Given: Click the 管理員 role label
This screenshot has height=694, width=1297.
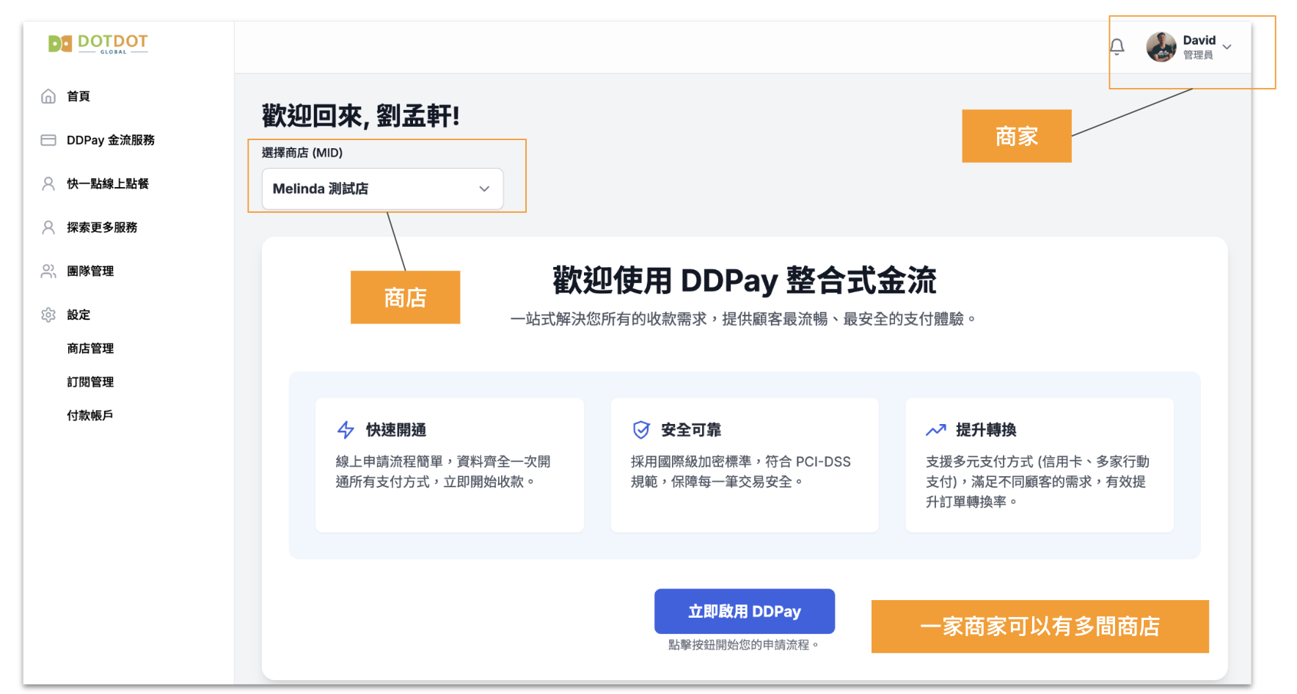Looking at the screenshot, I should [1198, 55].
